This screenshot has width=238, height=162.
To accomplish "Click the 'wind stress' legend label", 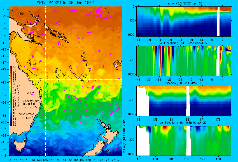I will [x=27, y=114].
